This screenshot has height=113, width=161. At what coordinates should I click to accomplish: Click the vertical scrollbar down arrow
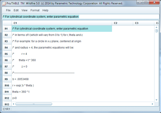156,100
